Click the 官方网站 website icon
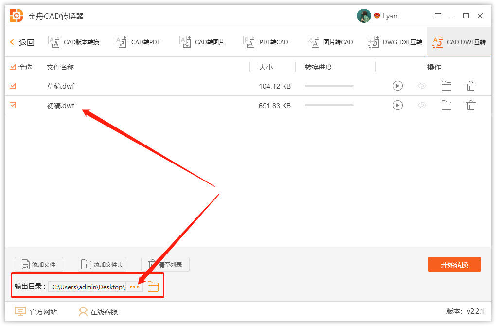The height and width of the screenshot is (326, 496). [x=20, y=311]
